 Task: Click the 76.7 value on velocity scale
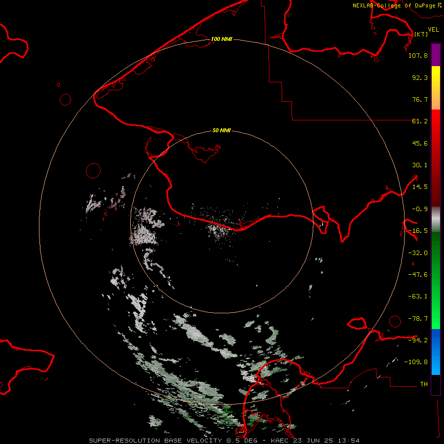(x=420, y=99)
